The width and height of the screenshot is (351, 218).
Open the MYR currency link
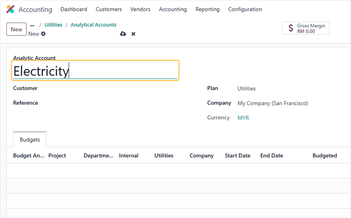tap(243, 118)
